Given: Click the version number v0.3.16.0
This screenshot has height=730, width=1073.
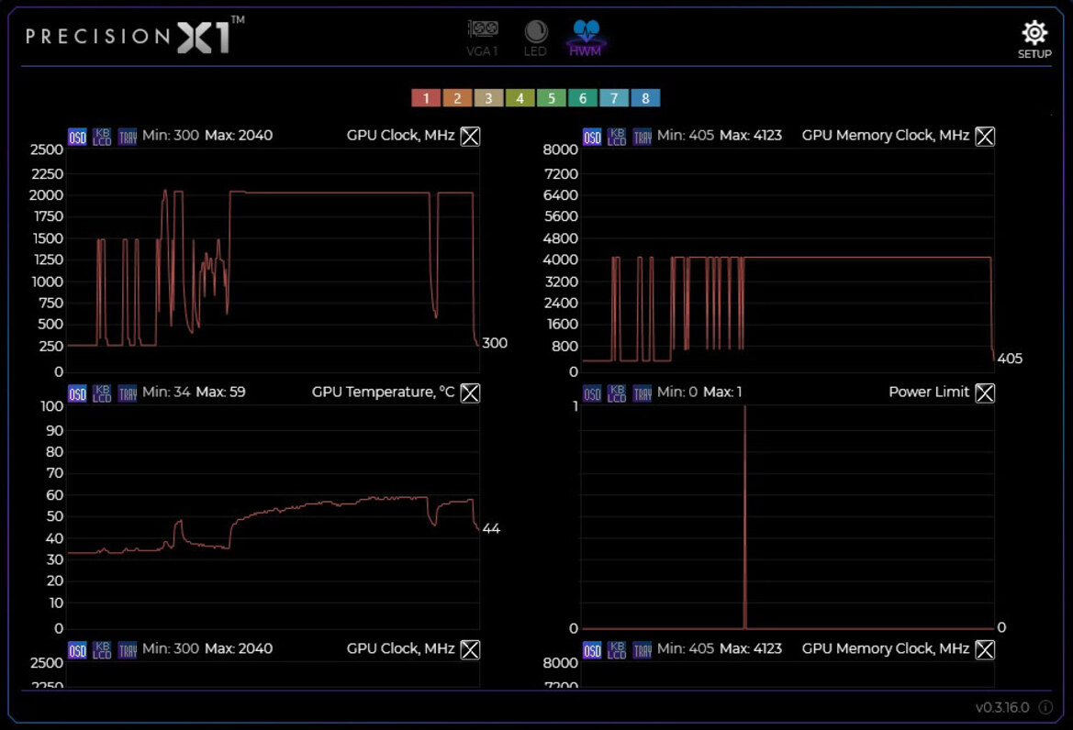Looking at the screenshot, I should coord(1001,707).
